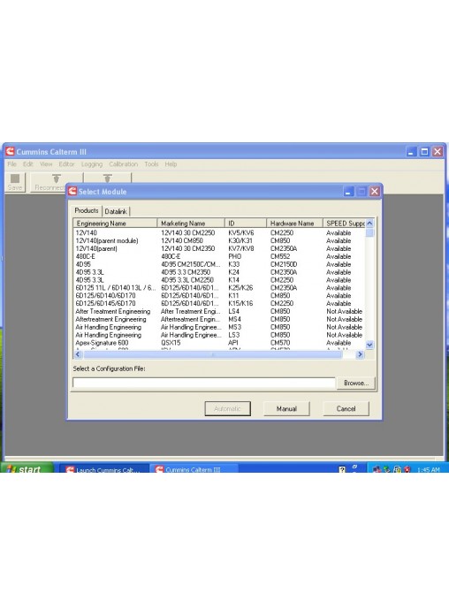The height and width of the screenshot is (615, 449).
Task: Click the Automatic button
Action: (x=228, y=409)
